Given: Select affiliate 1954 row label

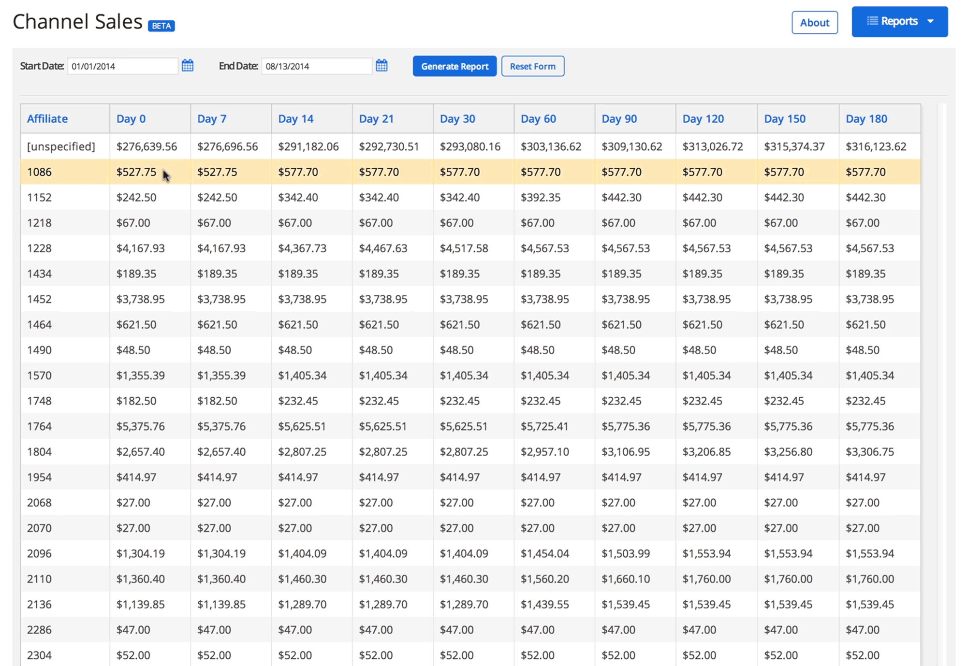Looking at the screenshot, I should [x=39, y=477].
